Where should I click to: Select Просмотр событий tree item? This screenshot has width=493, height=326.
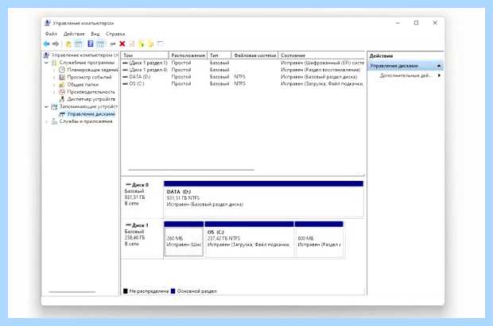pos(89,77)
